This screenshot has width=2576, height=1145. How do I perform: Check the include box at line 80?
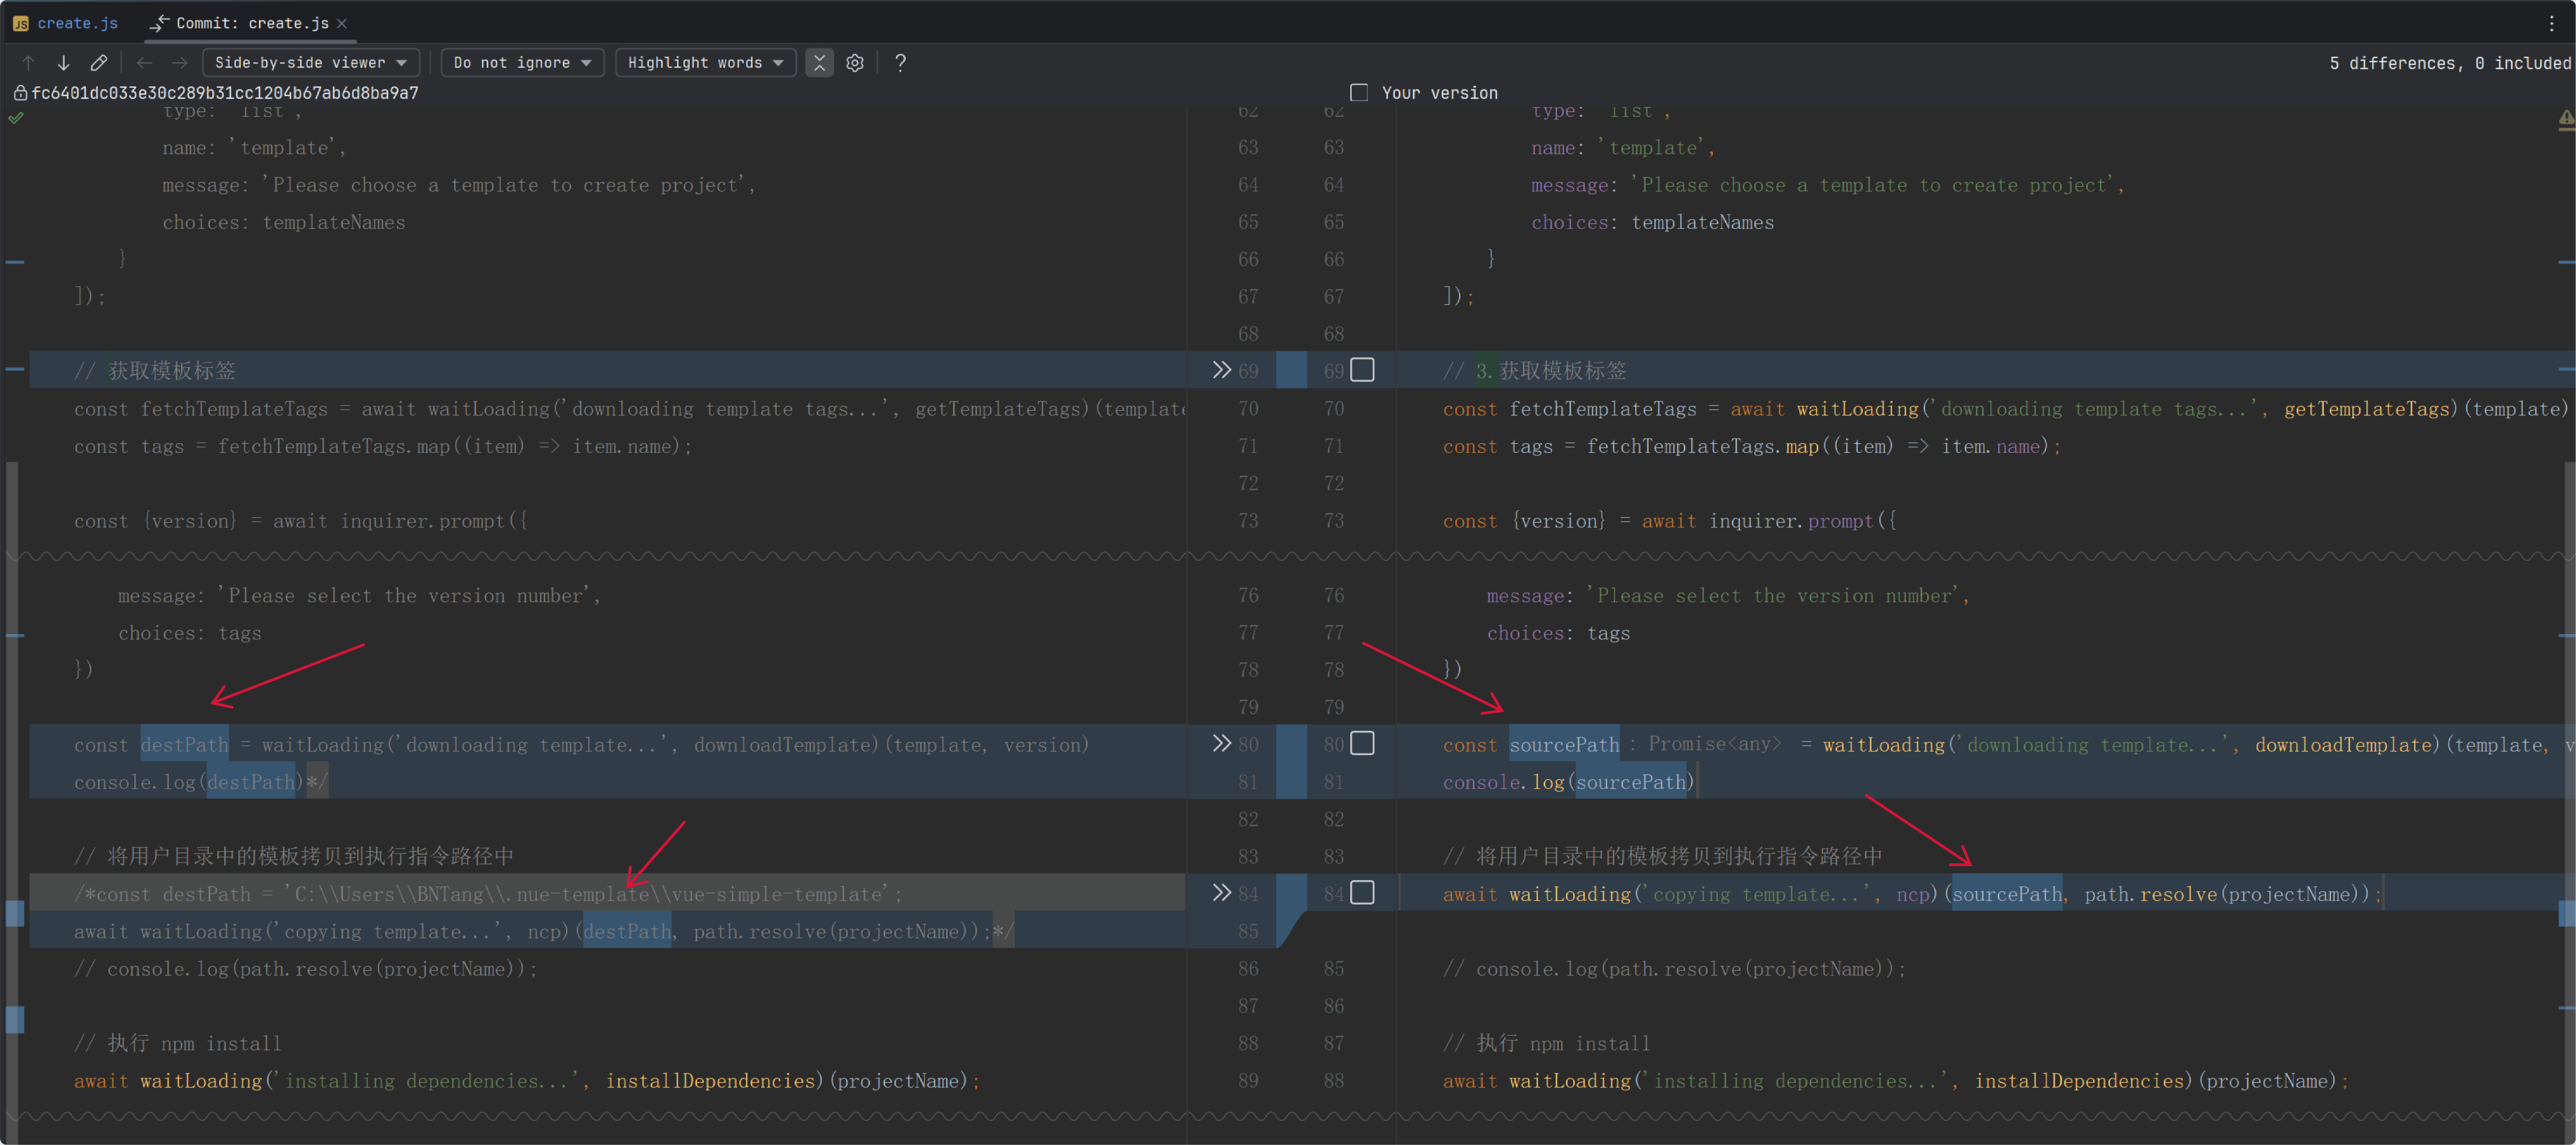coord(1362,744)
